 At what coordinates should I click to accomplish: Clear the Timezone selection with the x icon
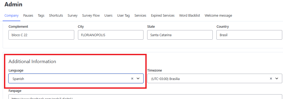pyautogui.click(x=271, y=78)
